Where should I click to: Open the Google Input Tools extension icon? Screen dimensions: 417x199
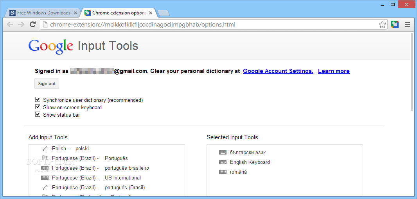click(x=395, y=25)
